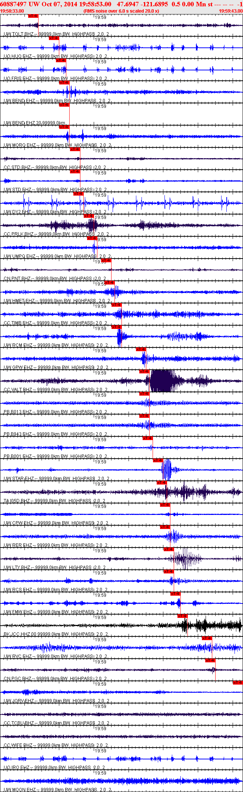Select the red arrival pick on UW RCM trace

[x=116, y=327]
